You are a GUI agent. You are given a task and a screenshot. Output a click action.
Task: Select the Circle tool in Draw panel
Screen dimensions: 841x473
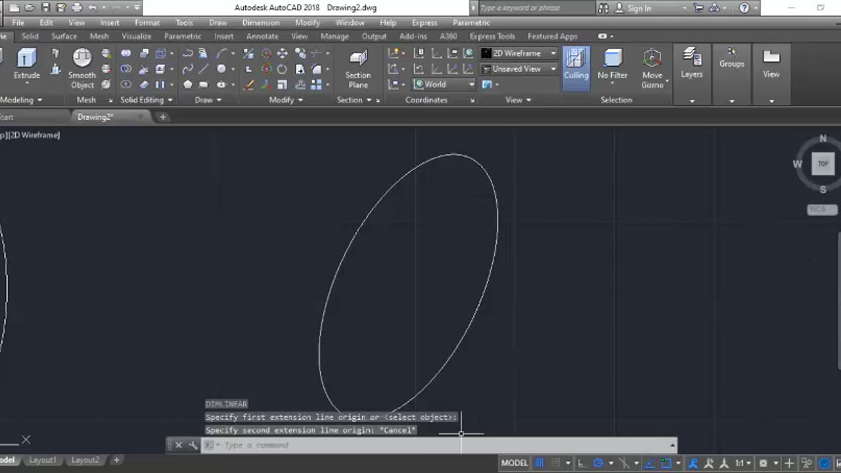tap(221, 69)
